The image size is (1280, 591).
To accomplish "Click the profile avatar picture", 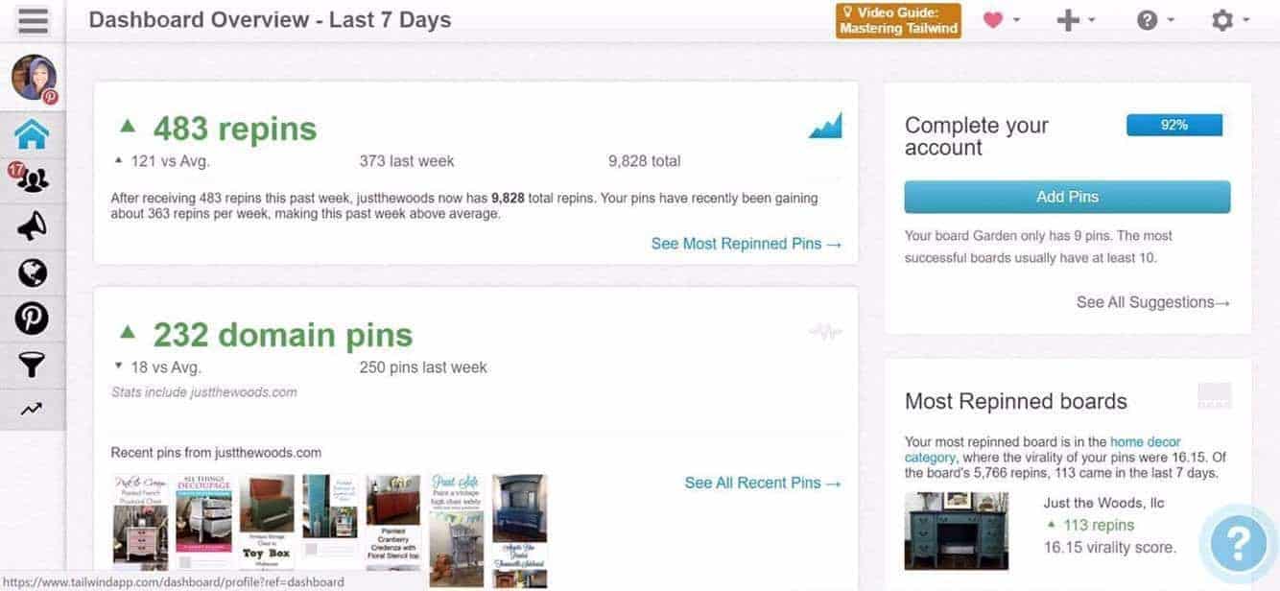I will point(34,77).
